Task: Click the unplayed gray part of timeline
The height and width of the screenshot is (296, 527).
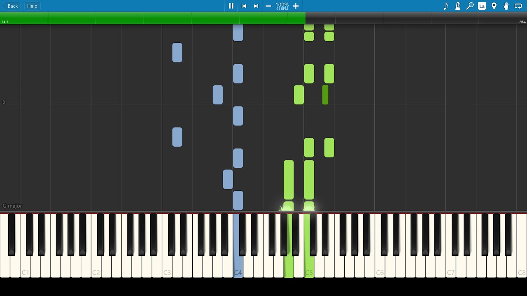Action: pyautogui.click(x=416, y=18)
